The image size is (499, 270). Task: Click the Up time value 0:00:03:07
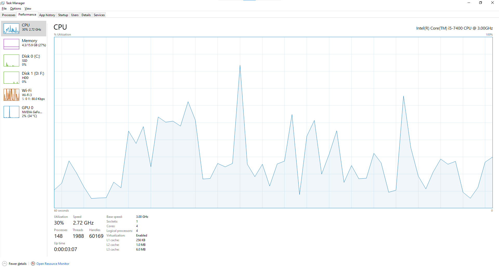pos(65,249)
